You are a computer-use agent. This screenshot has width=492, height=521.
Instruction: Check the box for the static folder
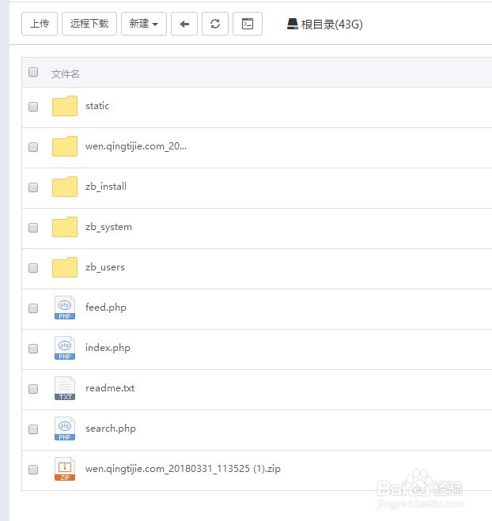33,107
